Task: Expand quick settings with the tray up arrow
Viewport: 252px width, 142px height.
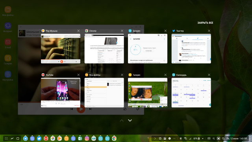Action: (203, 138)
